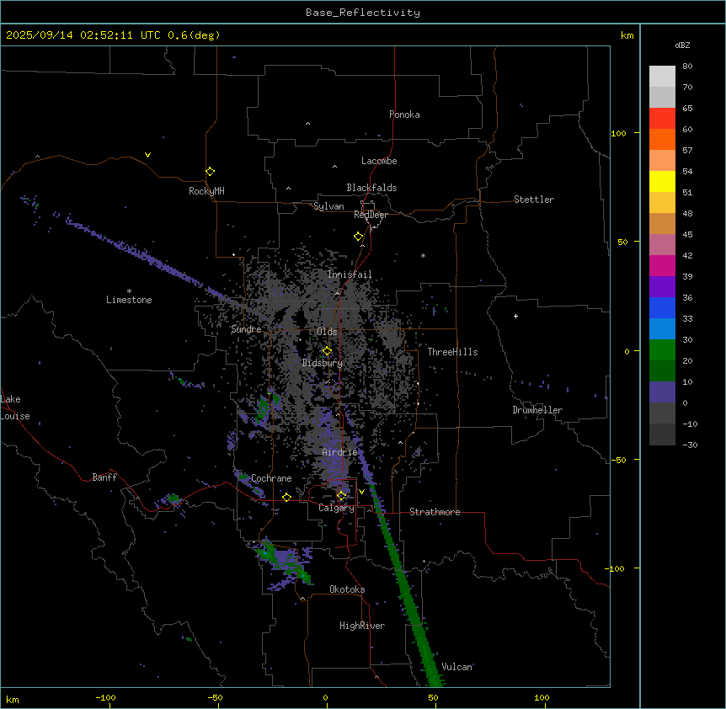Viewport: 726px width, 709px height.
Task: Click the yellow diamond marker above RockyMH
Action: pos(210,171)
